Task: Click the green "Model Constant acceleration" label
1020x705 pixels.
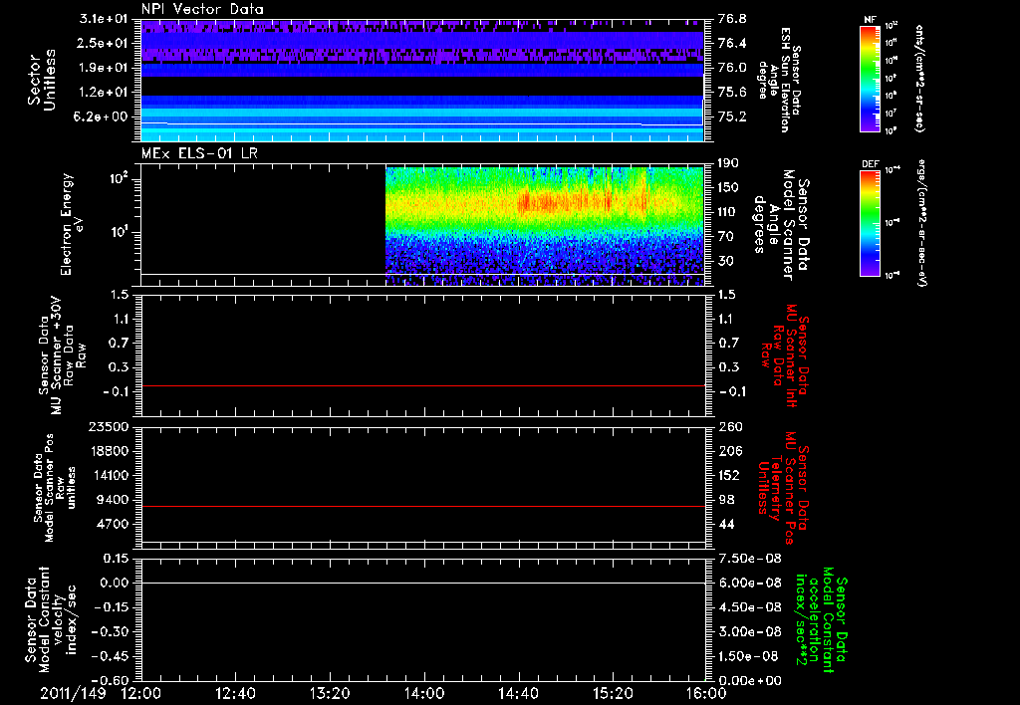Action: coord(822,619)
